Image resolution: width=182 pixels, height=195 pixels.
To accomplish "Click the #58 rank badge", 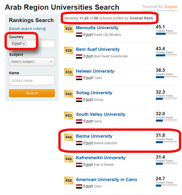I will (x=69, y=181).
